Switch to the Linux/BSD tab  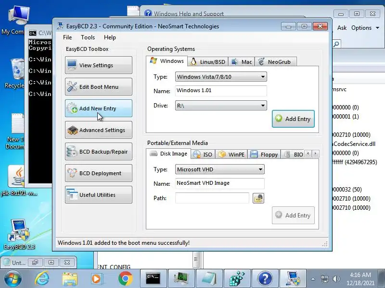tap(208, 62)
